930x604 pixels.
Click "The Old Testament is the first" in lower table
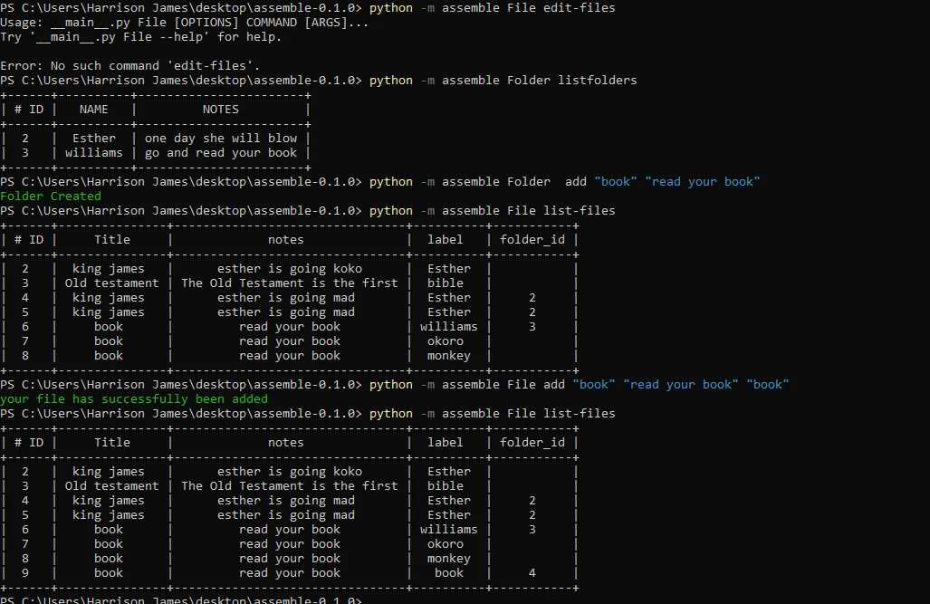[290, 486]
